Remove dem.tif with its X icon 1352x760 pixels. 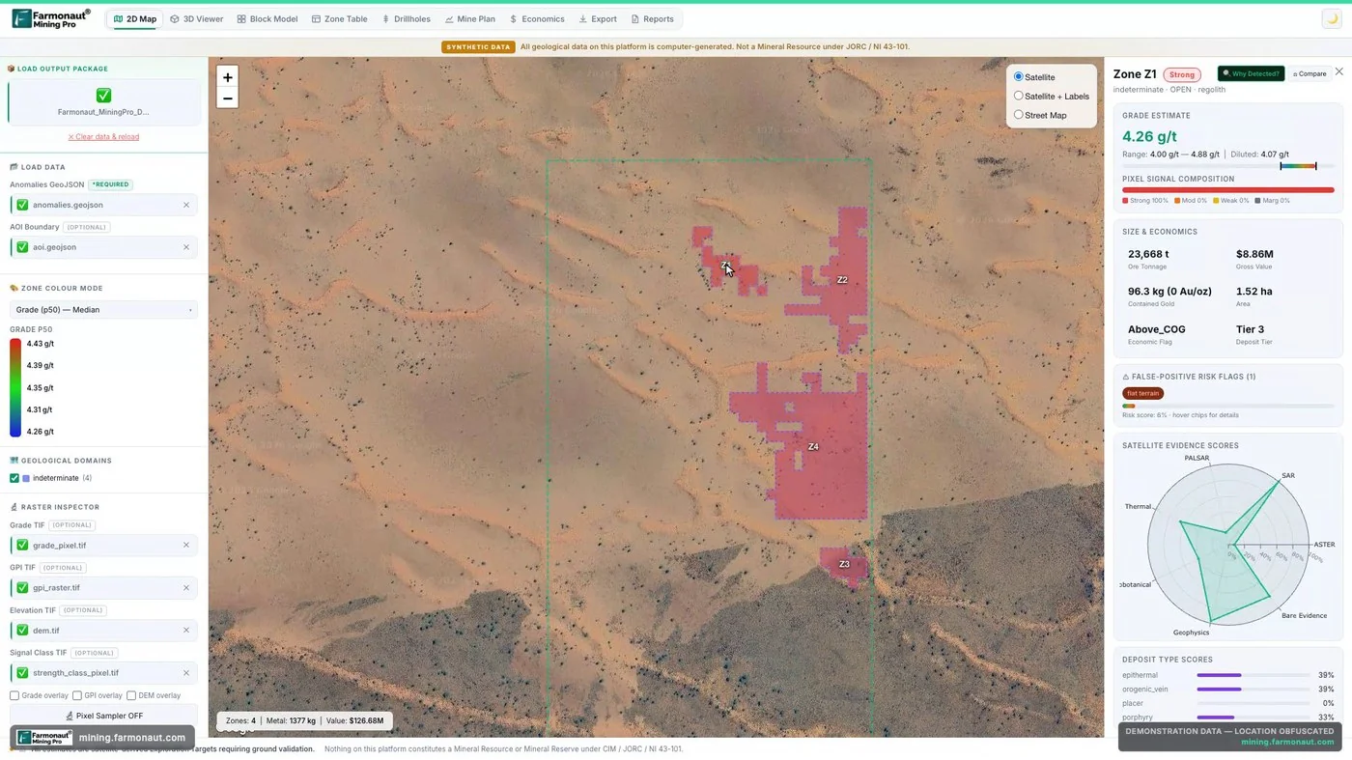[x=186, y=631]
